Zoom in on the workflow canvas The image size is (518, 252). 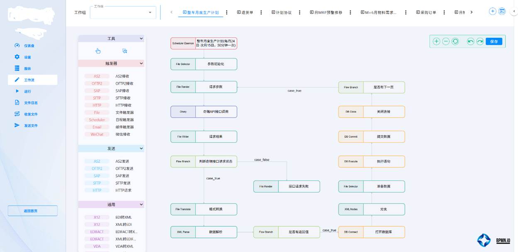coord(436,41)
